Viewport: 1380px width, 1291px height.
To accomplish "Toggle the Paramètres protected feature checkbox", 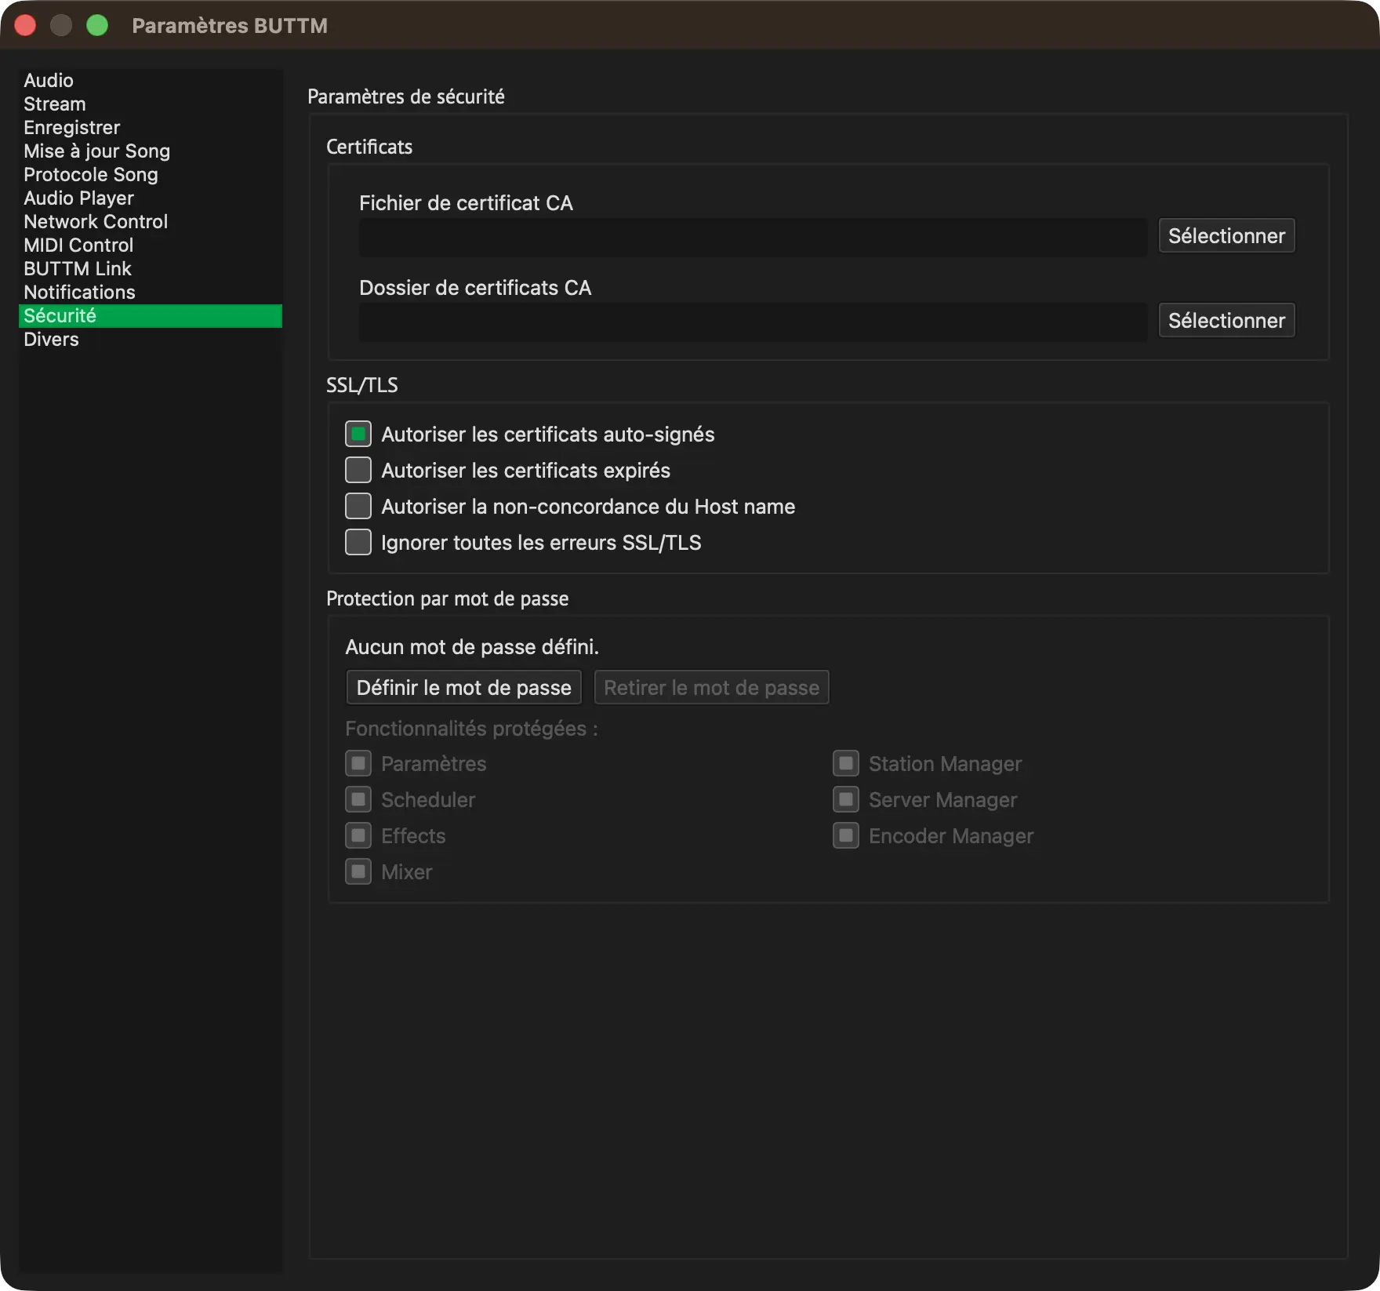I will click(358, 763).
